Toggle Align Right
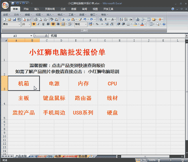The width and height of the screenshot is (188, 162). tap(58, 24)
